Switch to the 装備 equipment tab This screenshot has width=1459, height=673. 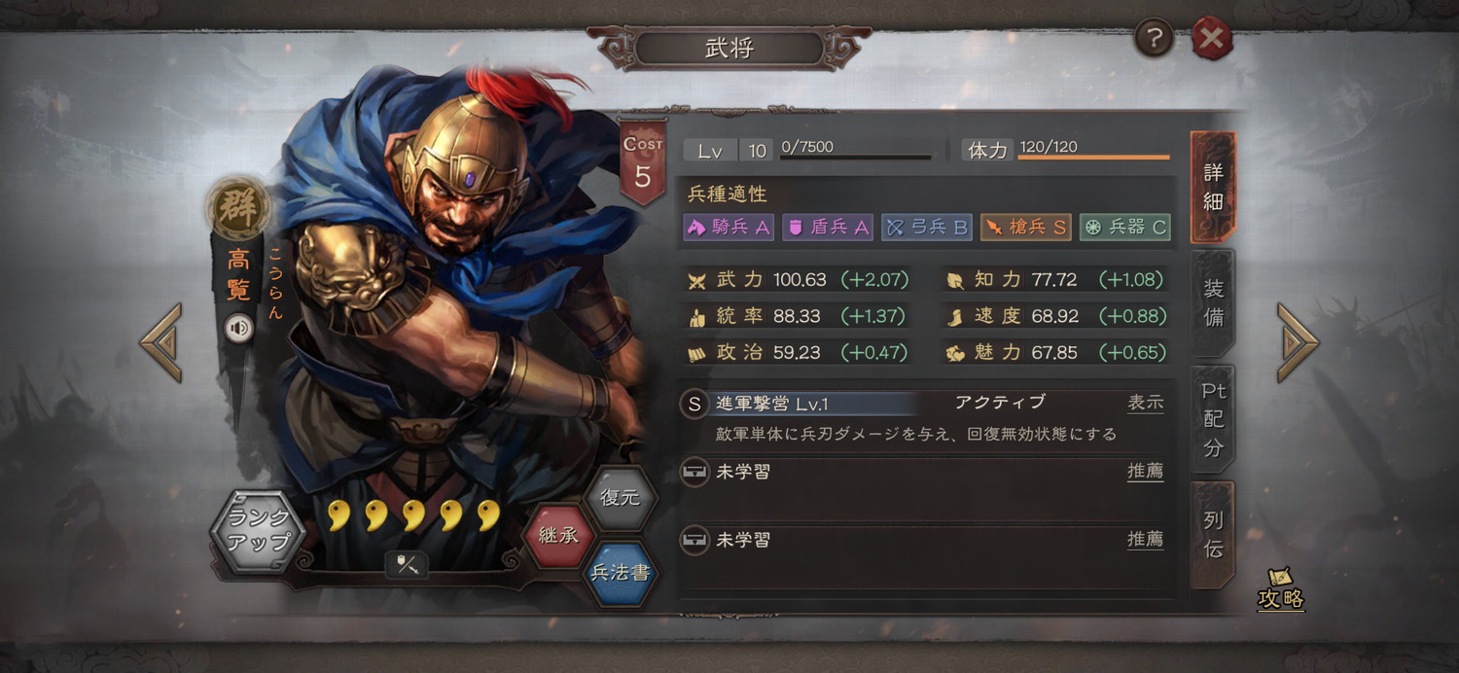[x=1213, y=302]
